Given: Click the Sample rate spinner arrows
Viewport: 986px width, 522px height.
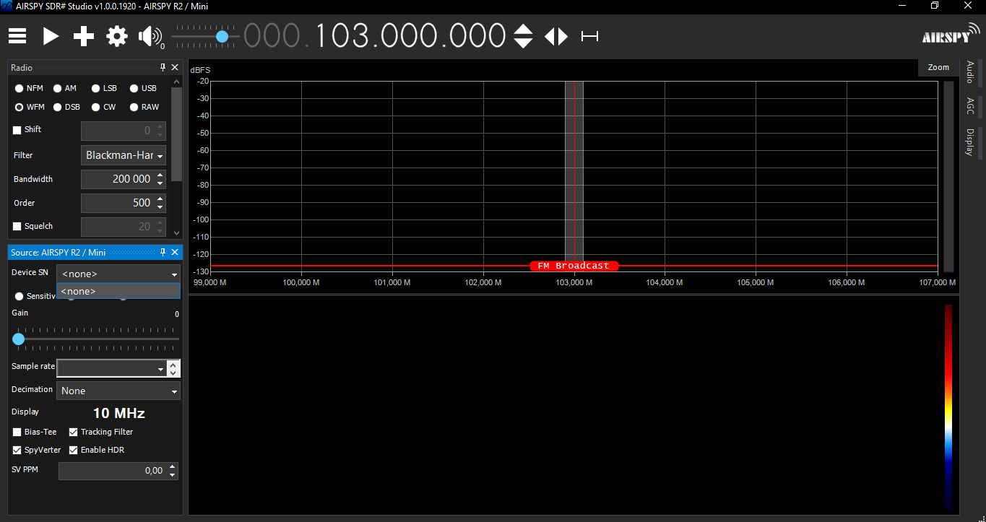Looking at the screenshot, I should coord(173,368).
